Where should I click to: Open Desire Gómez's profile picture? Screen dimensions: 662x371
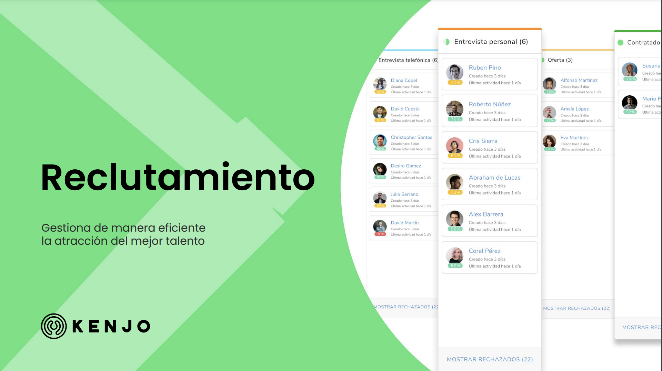pyautogui.click(x=380, y=170)
